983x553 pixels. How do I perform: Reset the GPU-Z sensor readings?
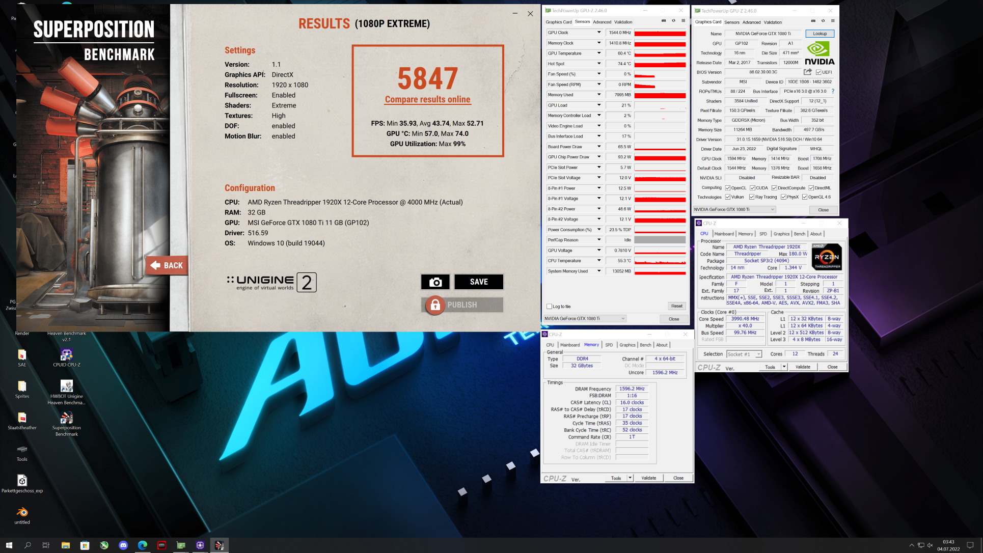click(677, 306)
